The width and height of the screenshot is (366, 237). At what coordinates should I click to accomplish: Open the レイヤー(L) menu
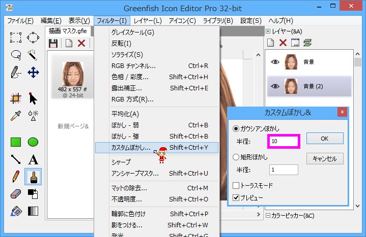click(x=148, y=21)
